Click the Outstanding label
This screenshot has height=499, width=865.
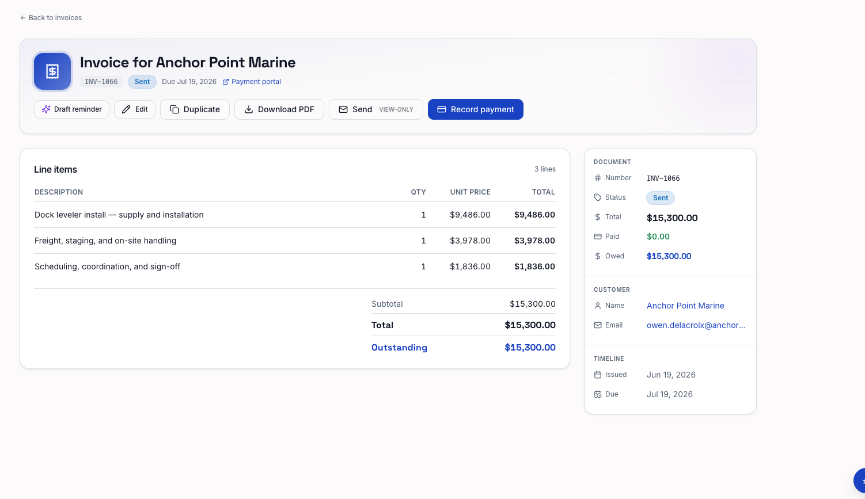tap(399, 348)
